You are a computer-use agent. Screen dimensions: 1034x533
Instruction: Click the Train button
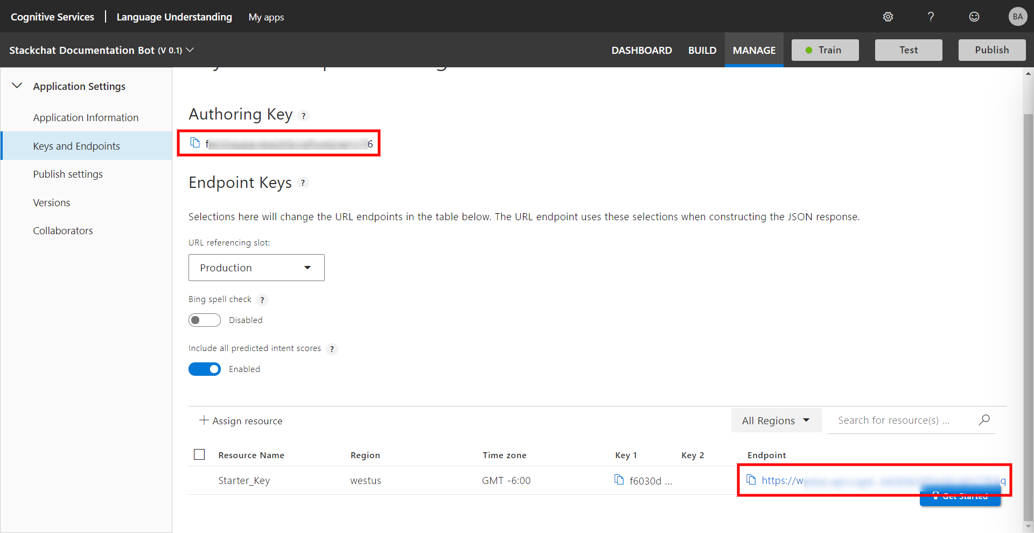pyautogui.click(x=825, y=50)
